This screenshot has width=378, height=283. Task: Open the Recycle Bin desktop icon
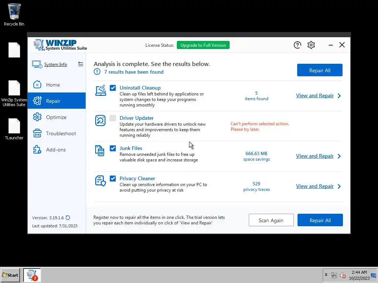tap(14, 14)
